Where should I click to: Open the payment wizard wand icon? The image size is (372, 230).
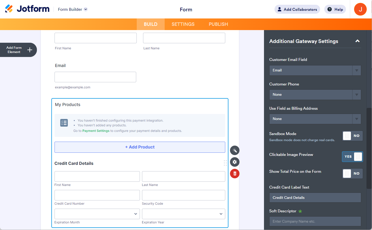click(235, 150)
